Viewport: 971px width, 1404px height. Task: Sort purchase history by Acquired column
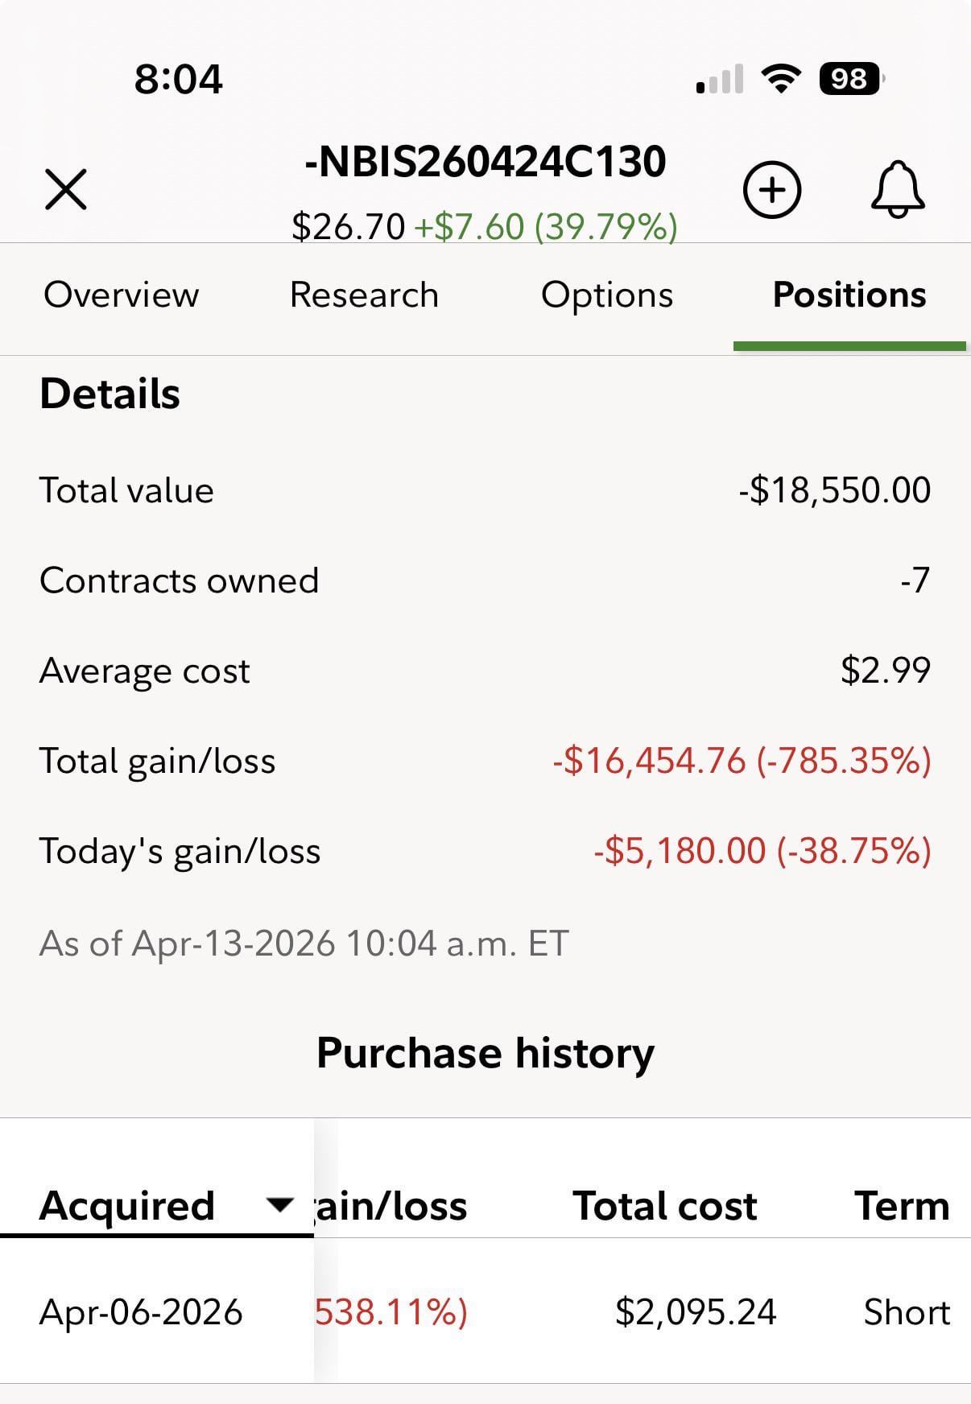(x=127, y=1206)
